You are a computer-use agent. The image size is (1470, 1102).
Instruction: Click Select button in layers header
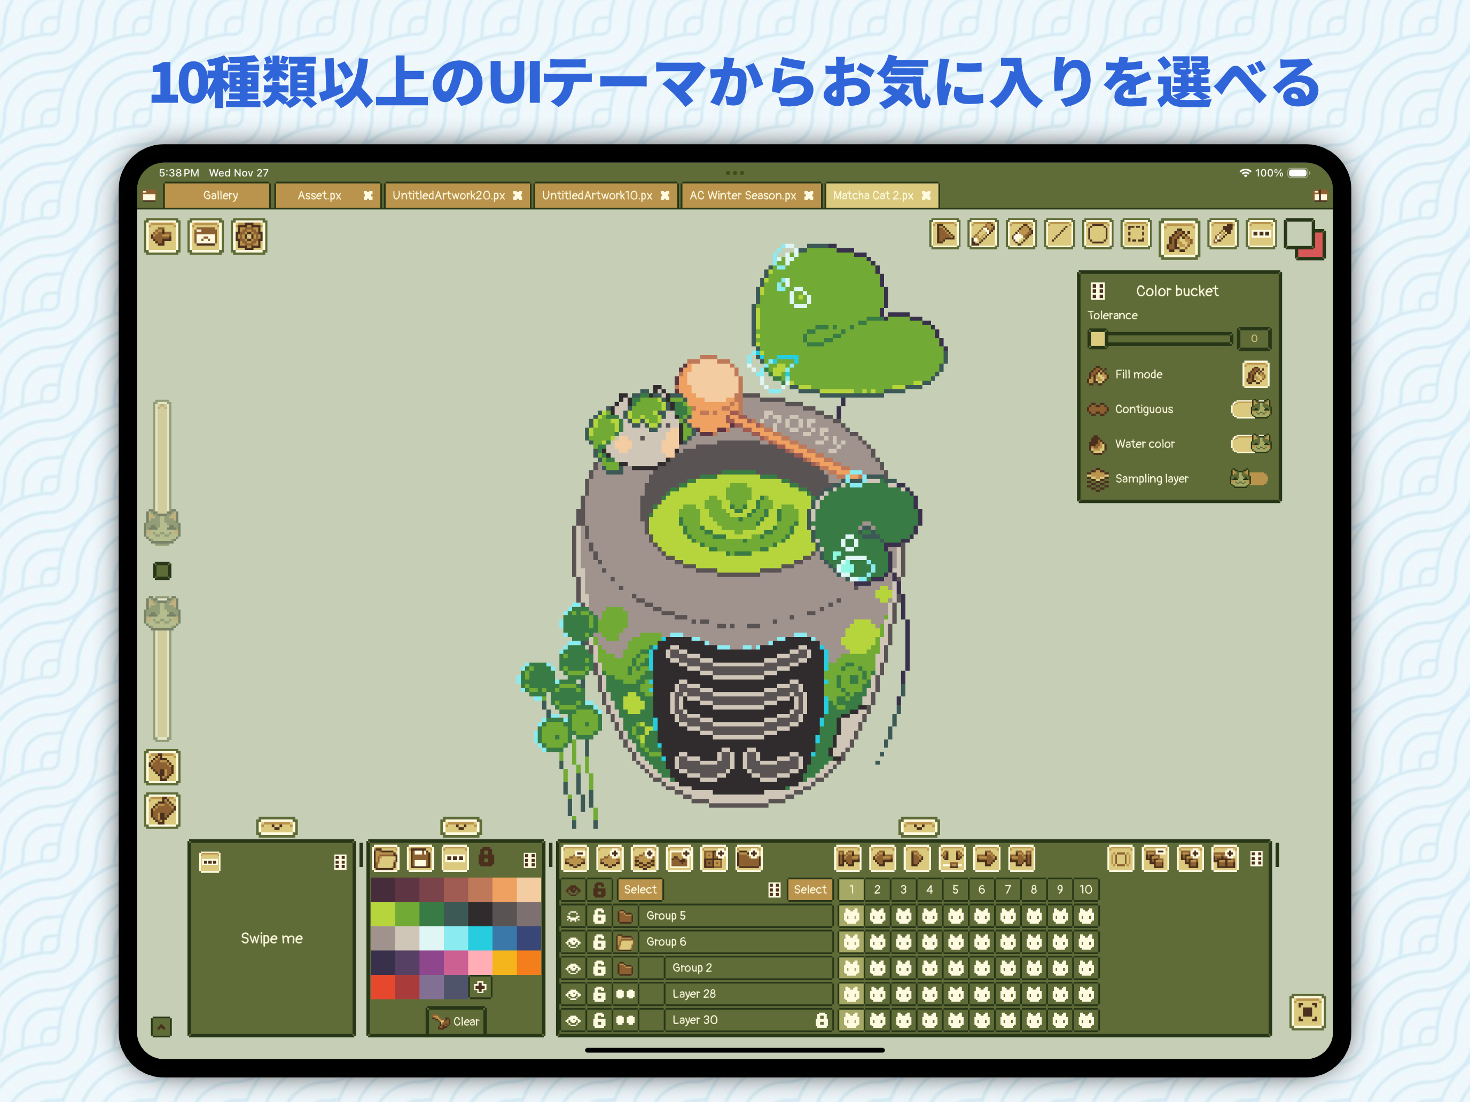(640, 890)
